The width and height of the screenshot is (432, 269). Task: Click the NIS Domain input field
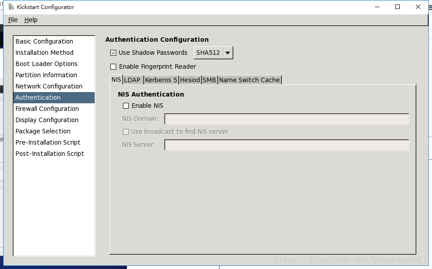287,119
